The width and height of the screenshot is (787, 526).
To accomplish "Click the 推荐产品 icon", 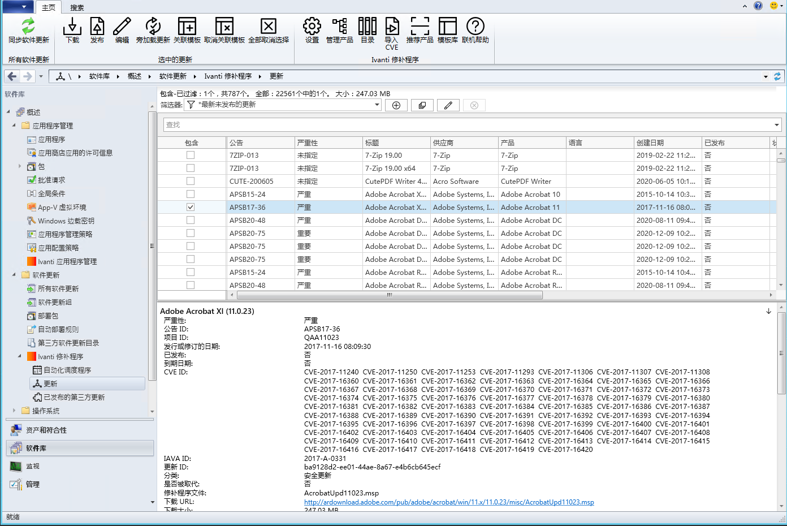I will (x=420, y=26).
